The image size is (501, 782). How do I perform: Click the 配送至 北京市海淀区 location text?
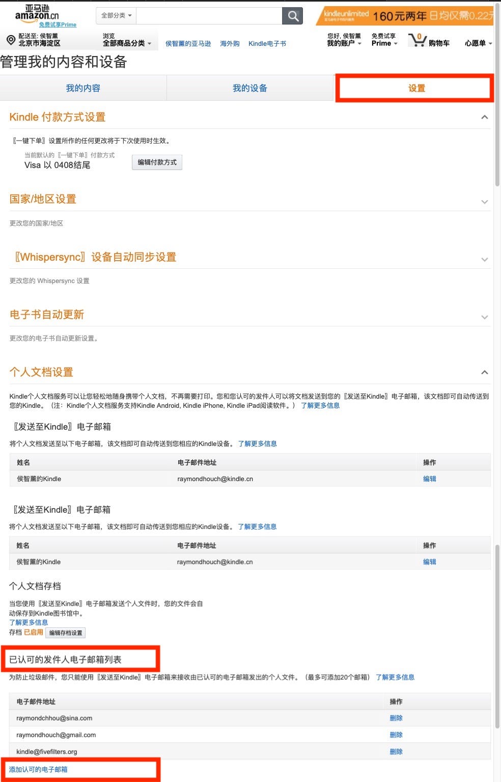(x=39, y=40)
